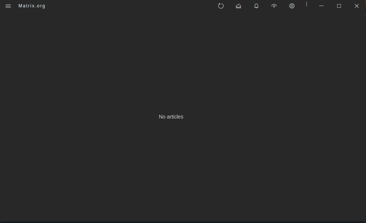Viewport: 366px width, 223px height.
Task: Click the Matrix.org title
Action: pos(32,6)
